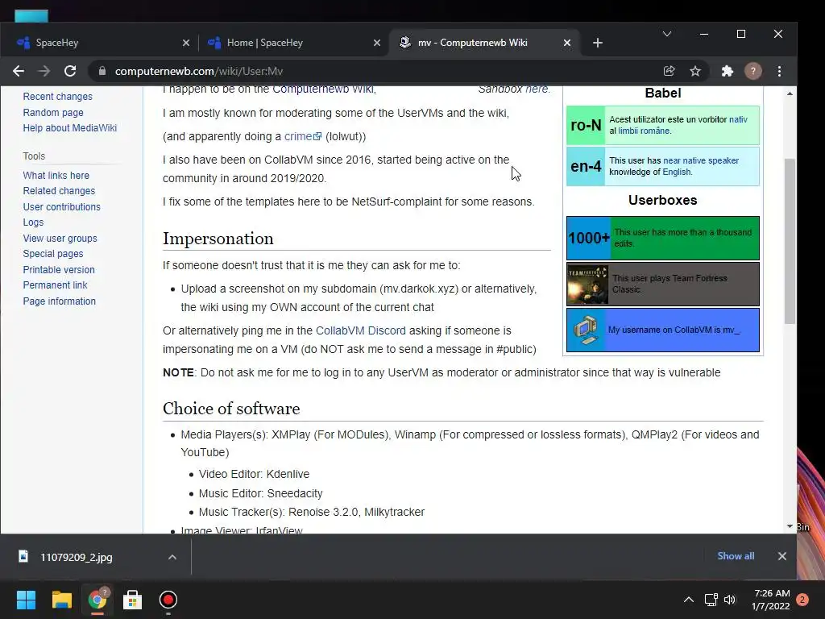The width and height of the screenshot is (825, 619).
Task: Click the Permanent link entry
Action: tap(55, 285)
